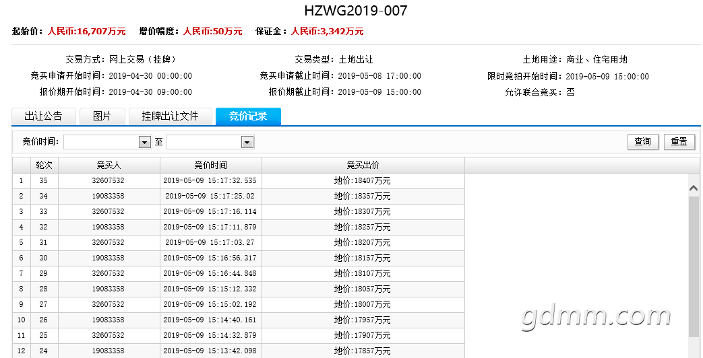This screenshot has width=703, height=358.
Task: Click the 查询 button
Action: point(642,141)
